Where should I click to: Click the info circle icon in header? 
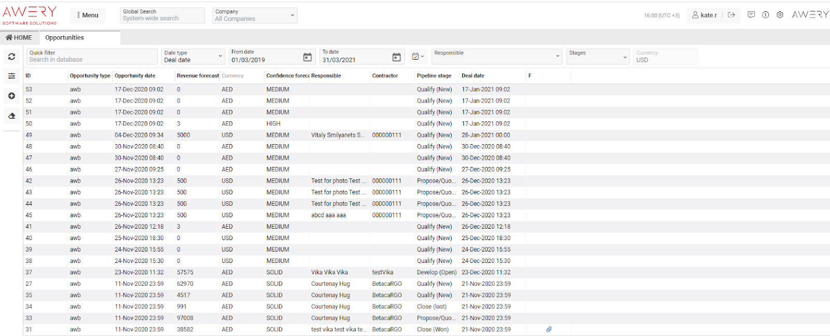point(765,15)
